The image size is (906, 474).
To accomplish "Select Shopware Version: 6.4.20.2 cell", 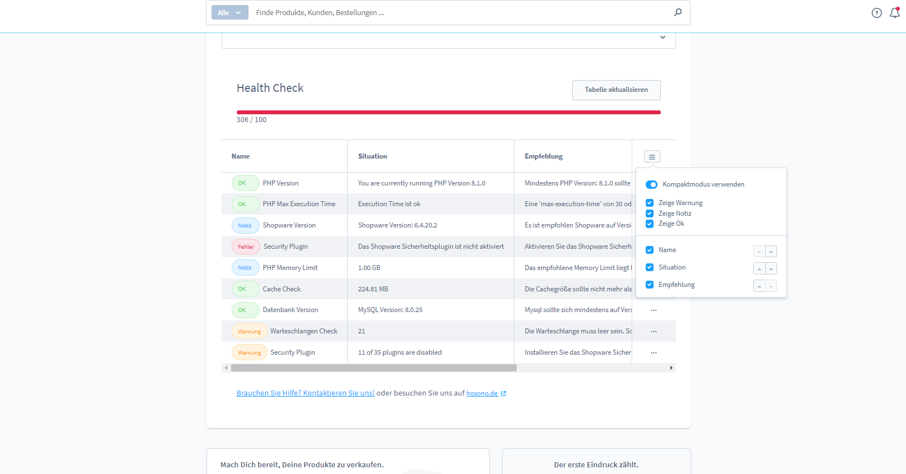I will (398, 225).
